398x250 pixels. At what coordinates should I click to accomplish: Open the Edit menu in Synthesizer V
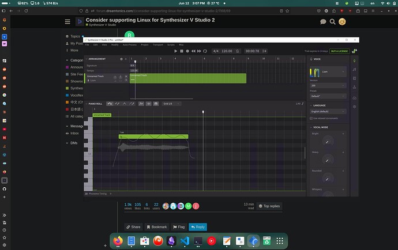95,44
